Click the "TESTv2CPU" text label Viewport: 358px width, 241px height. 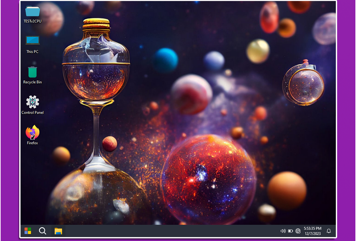pyautogui.click(x=33, y=21)
